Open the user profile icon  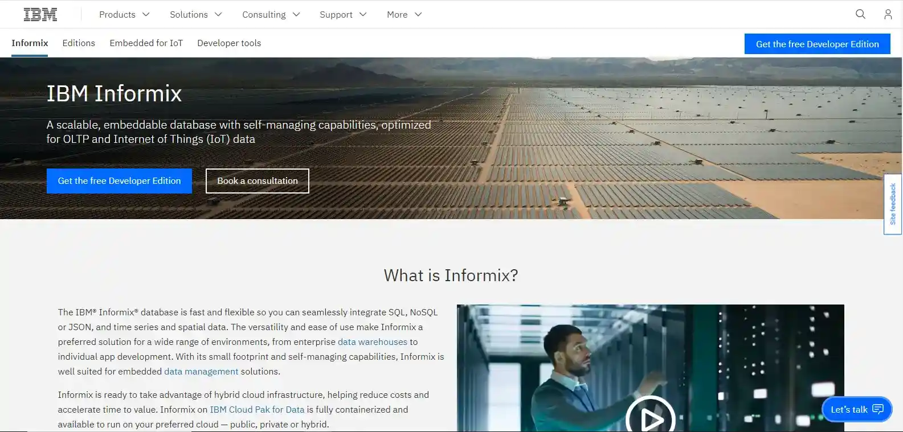point(888,14)
